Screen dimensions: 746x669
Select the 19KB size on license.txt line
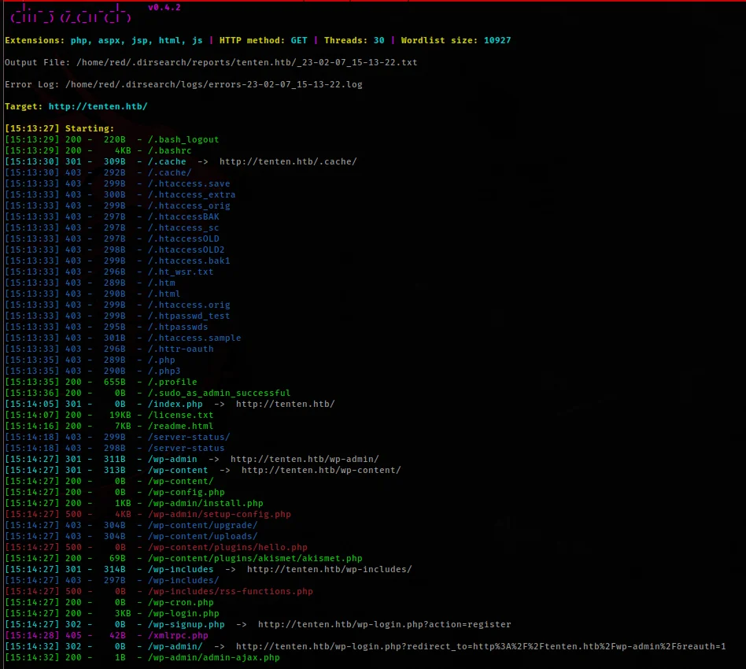point(120,415)
